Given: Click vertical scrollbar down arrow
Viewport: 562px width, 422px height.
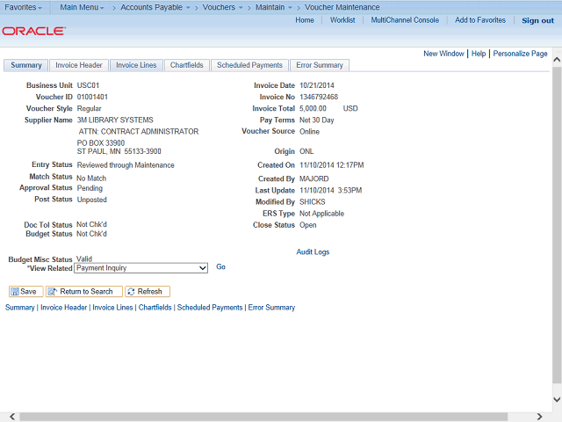Looking at the screenshot, I should (x=557, y=399).
